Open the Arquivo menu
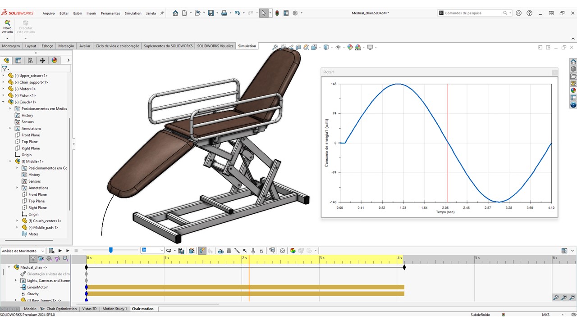577x324 pixels. click(49, 13)
